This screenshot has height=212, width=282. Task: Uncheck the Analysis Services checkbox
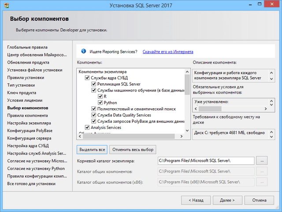pos(87,128)
